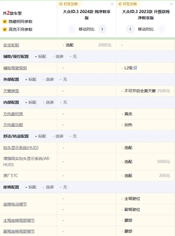Click the 原厂ETC row label
This screenshot has width=175, height=236.
10,175
